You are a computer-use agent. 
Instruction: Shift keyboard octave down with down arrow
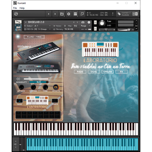click(16, 147)
